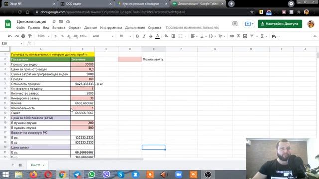Increase decimal places

point(75,36)
